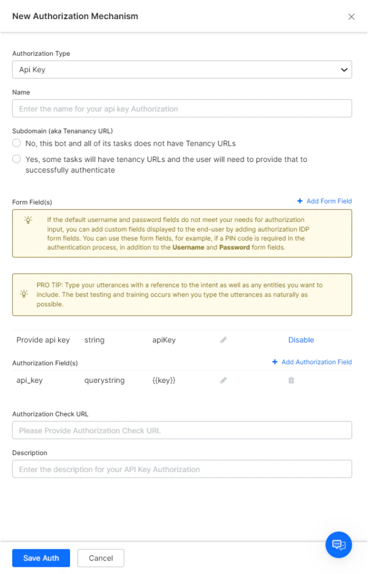
Task: Disable the Provide api key form field
Action: click(301, 340)
